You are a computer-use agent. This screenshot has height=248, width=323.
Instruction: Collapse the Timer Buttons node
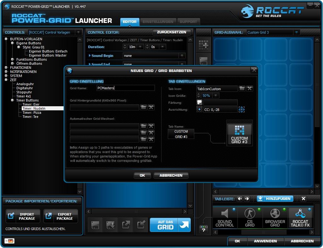12,100
